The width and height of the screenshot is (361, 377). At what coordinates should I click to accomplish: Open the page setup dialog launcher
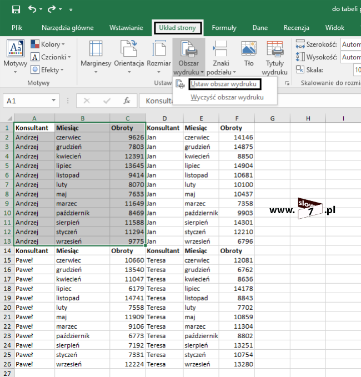[287, 83]
